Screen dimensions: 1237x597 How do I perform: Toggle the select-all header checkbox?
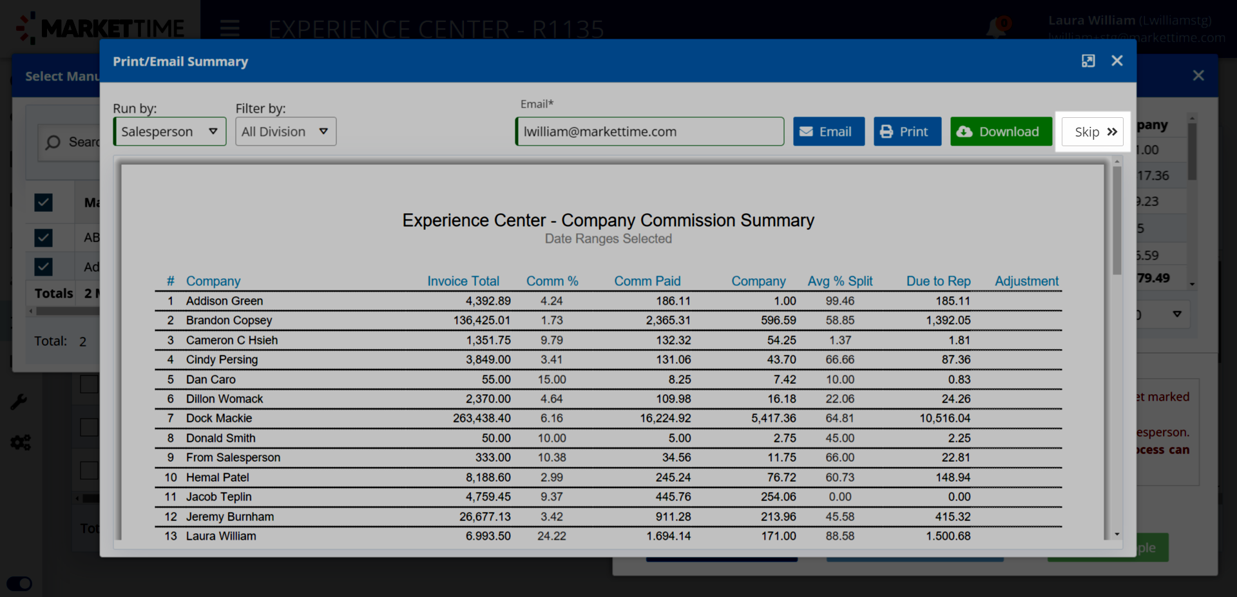[x=43, y=203]
